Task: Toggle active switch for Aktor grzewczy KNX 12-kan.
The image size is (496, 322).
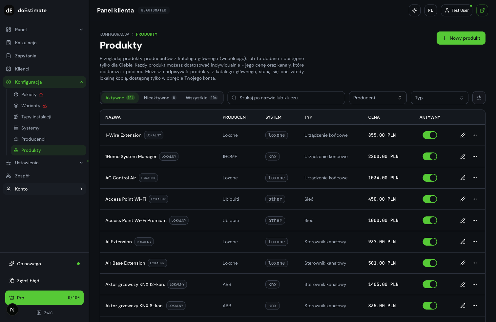Action: [x=430, y=284]
